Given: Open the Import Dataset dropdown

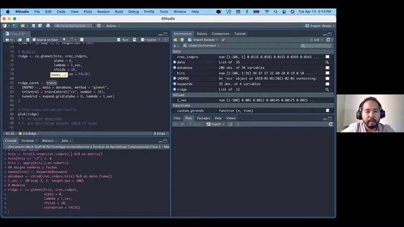Looking at the screenshot, I should click(x=203, y=40).
